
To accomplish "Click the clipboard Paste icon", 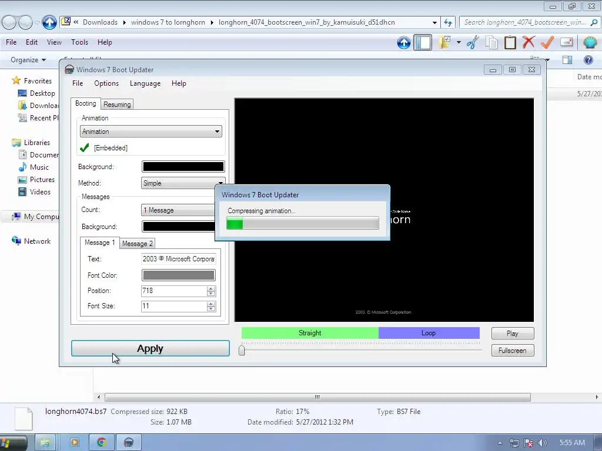I will click(510, 42).
